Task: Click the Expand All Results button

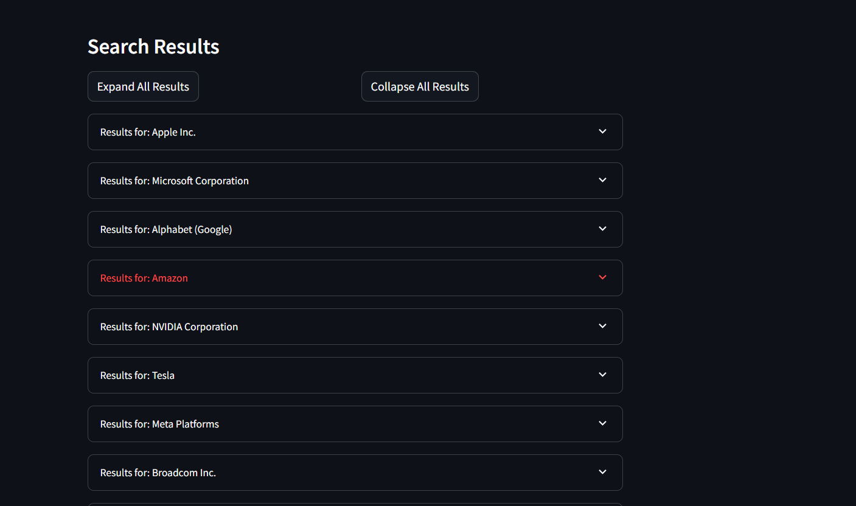Action: [x=143, y=86]
